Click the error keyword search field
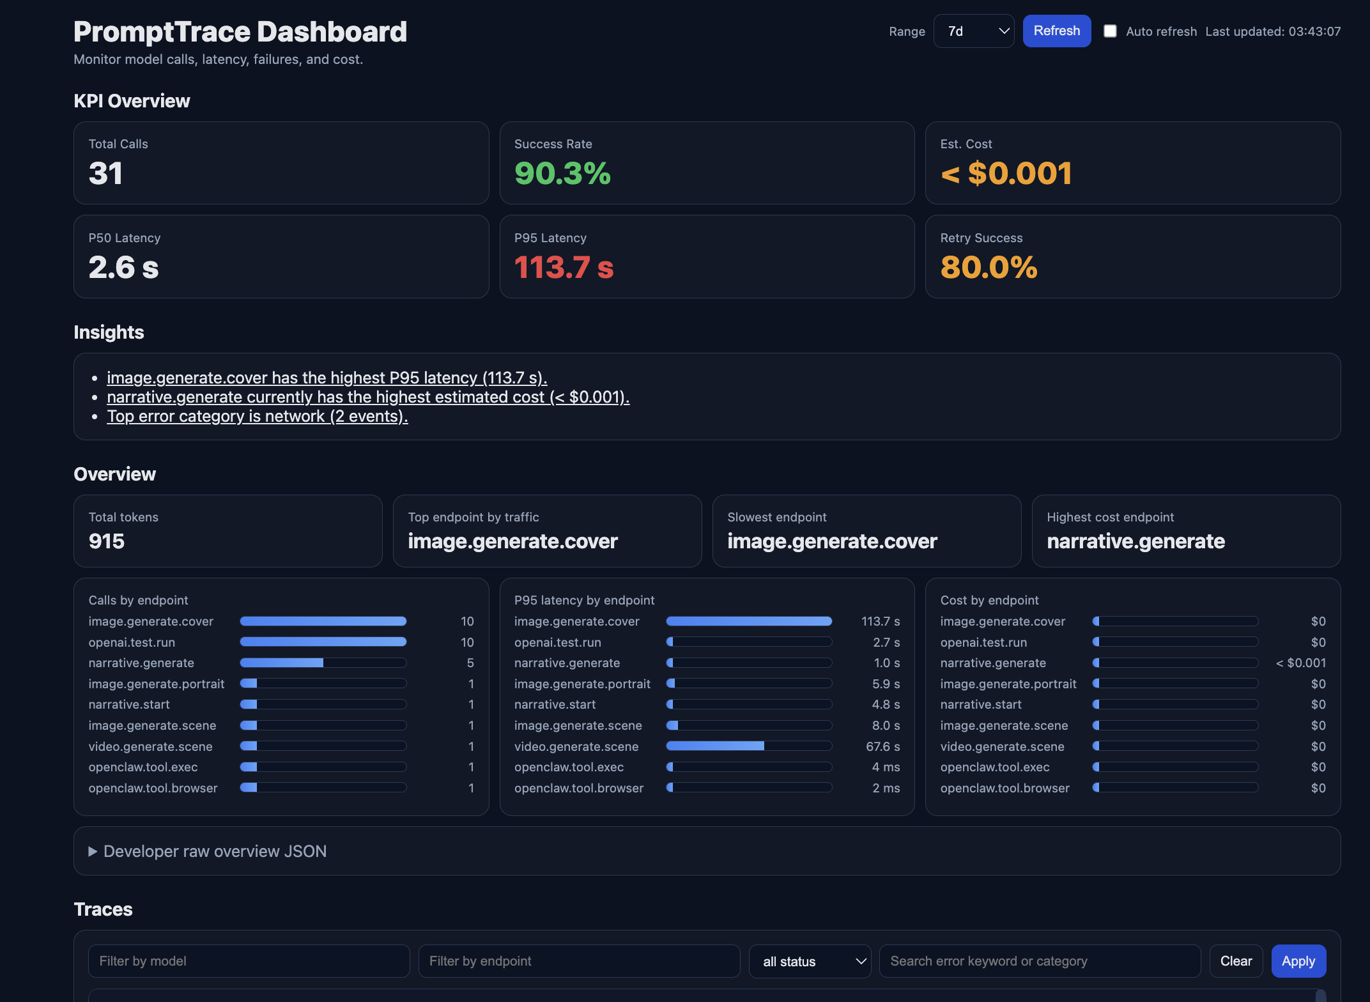Image resolution: width=1370 pixels, height=1002 pixels. 1040,961
